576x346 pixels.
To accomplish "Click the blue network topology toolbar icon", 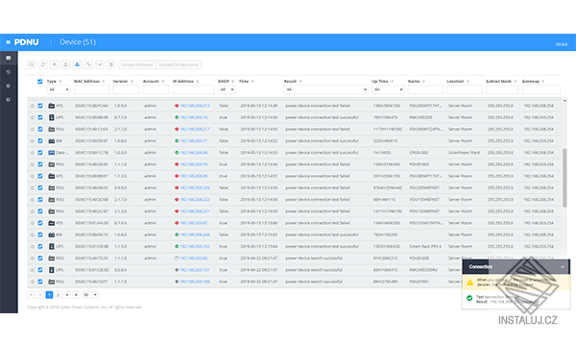I will (77, 64).
